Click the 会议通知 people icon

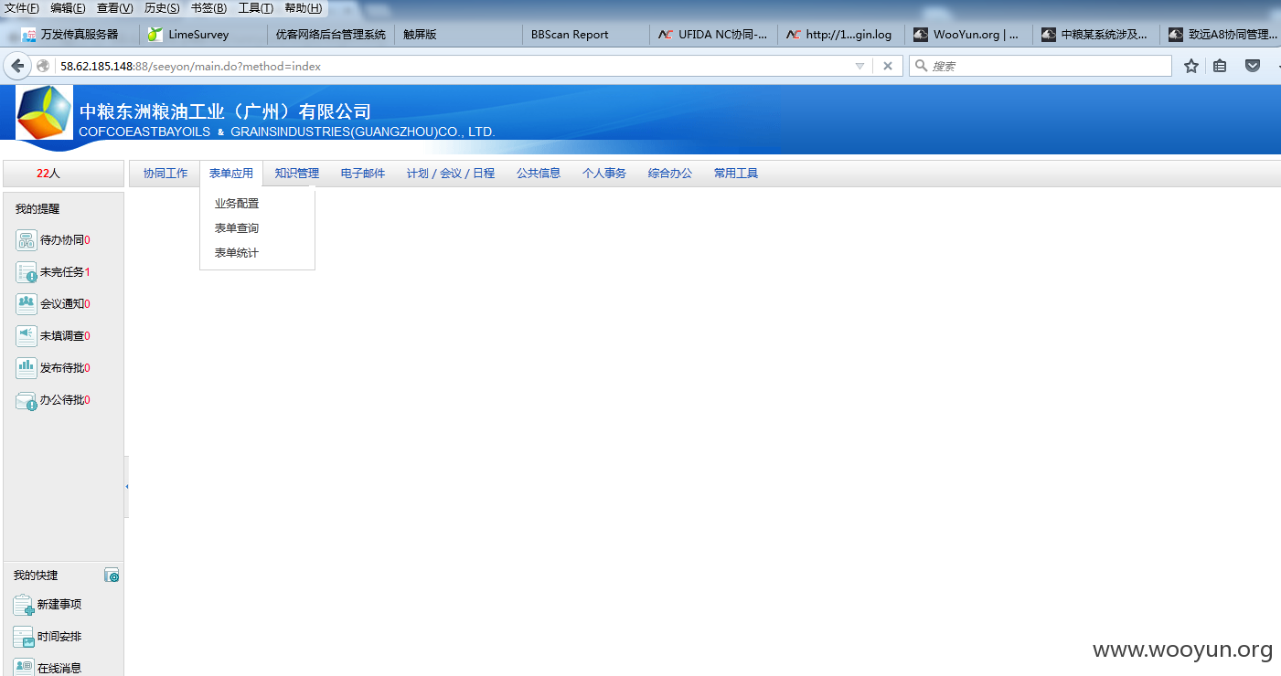click(x=27, y=304)
